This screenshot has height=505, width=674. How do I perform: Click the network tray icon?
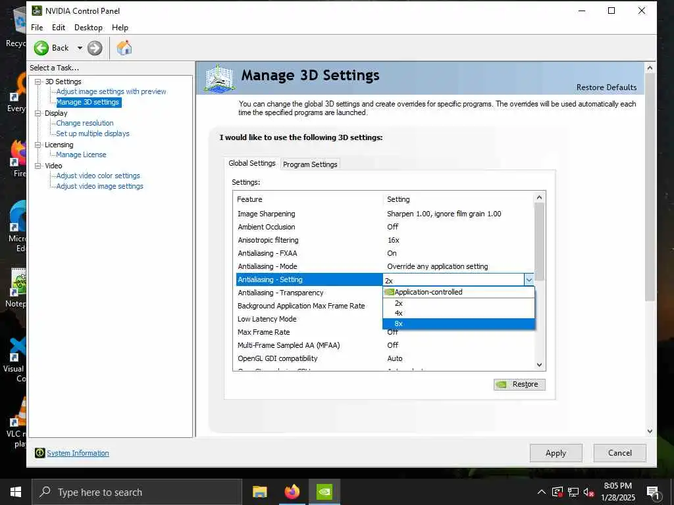573,492
